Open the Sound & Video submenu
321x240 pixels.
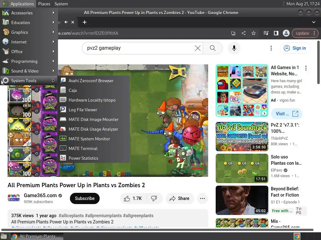29,71
